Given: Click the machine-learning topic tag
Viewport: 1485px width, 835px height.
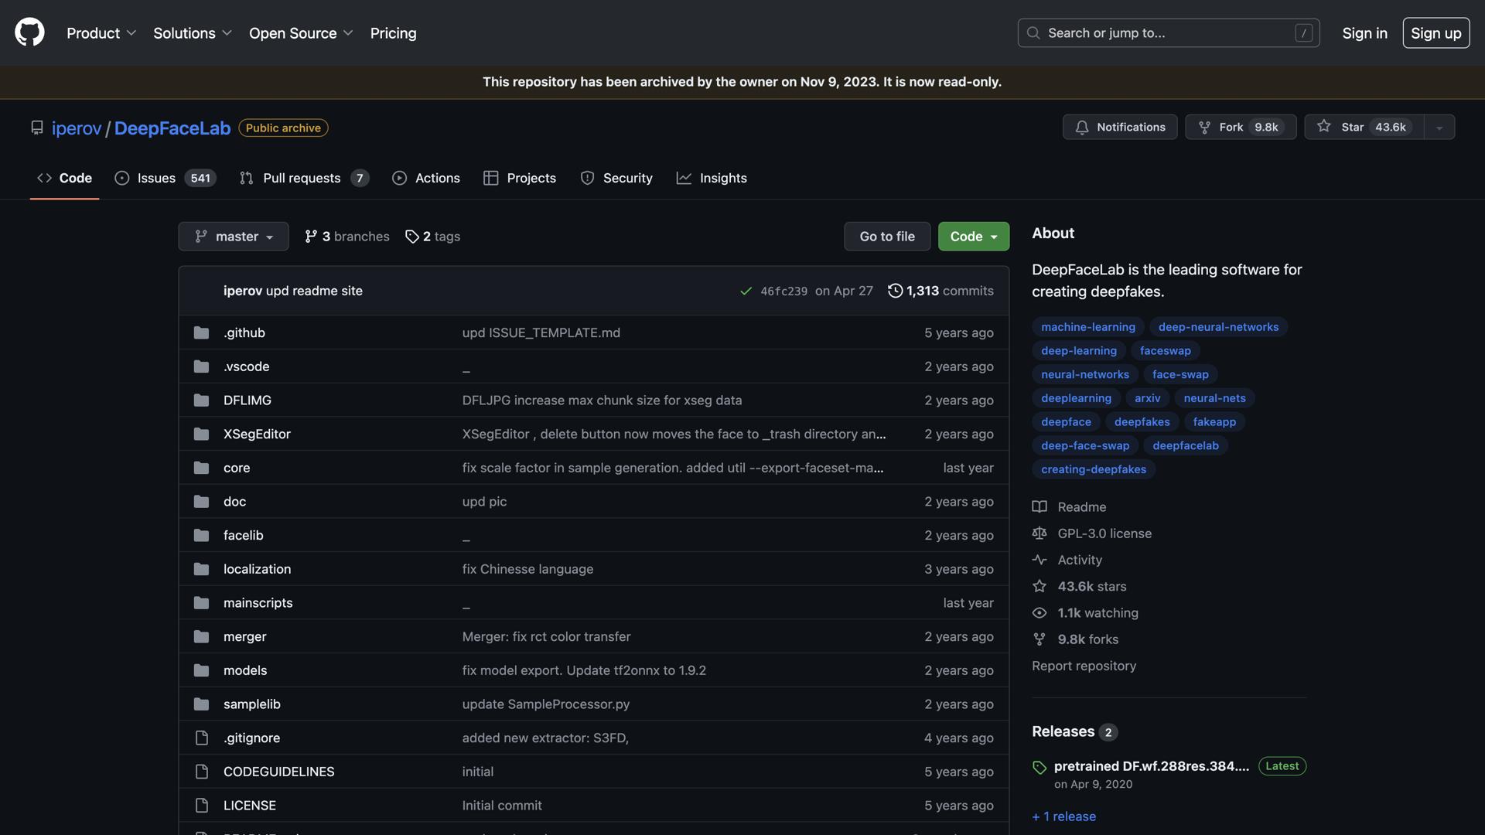Looking at the screenshot, I should [1087, 327].
